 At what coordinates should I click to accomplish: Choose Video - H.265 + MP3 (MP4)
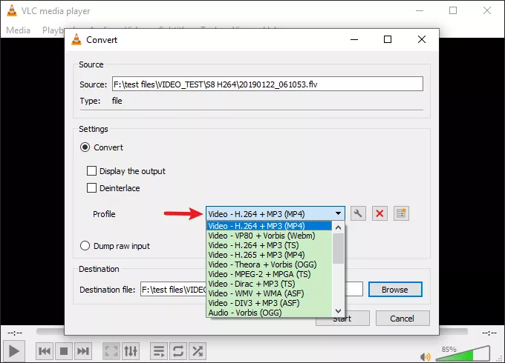[269, 255]
